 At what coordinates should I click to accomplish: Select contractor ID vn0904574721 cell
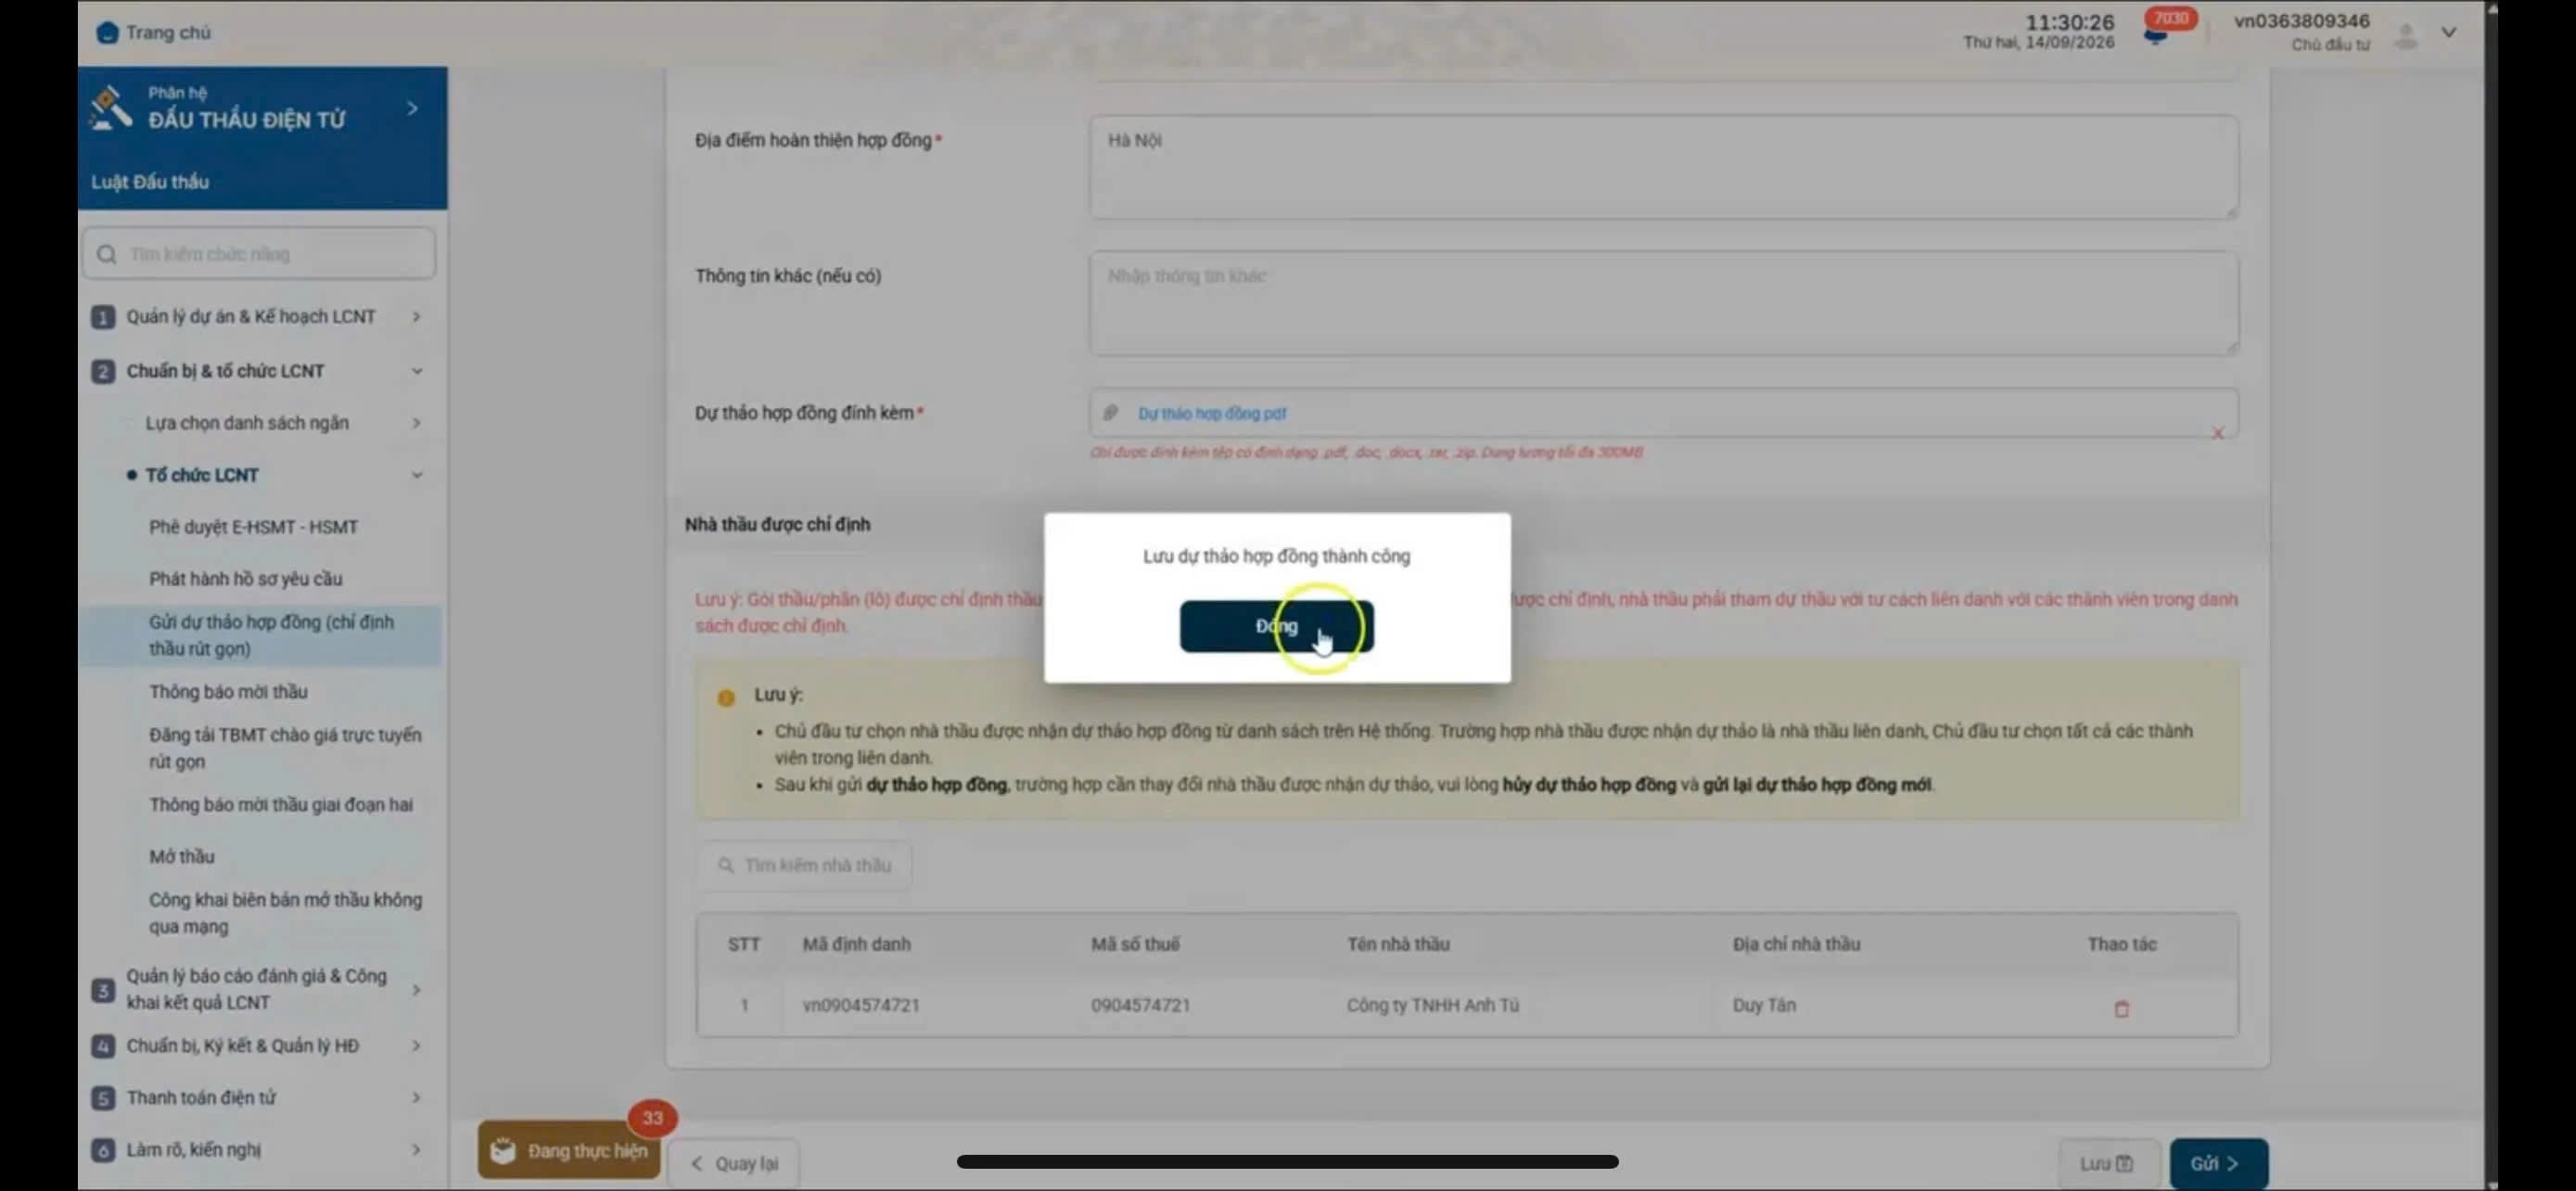[x=860, y=1005]
